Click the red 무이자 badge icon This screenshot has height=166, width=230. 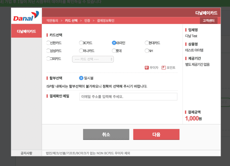[147, 68]
